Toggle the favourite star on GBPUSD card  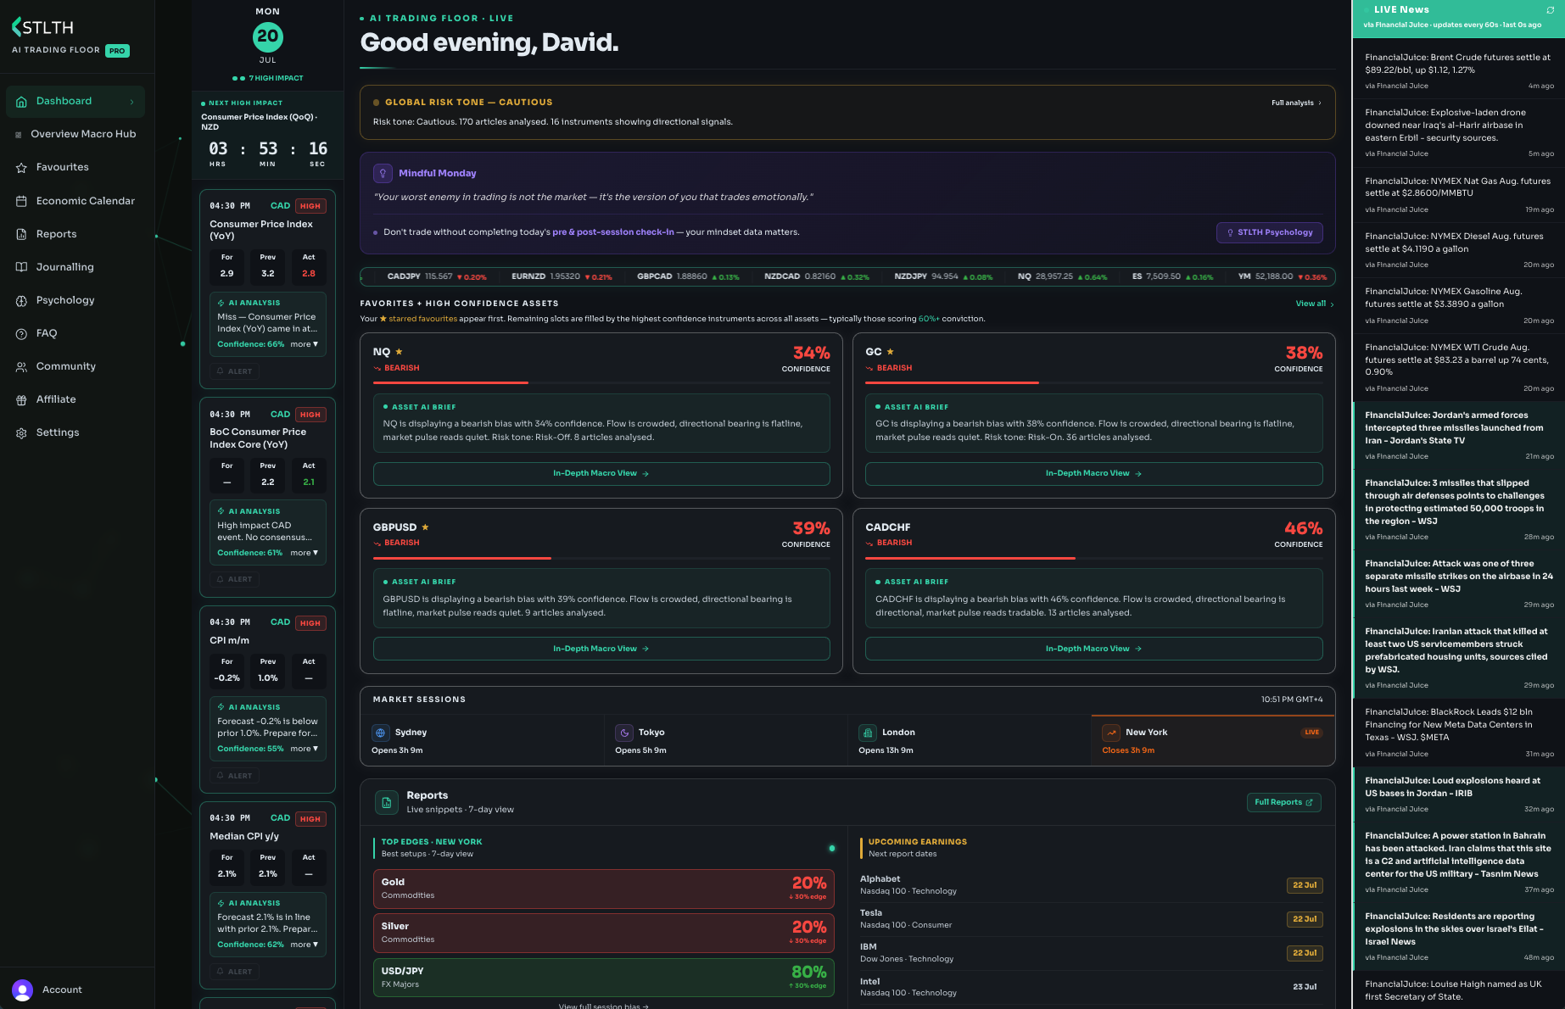click(425, 527)
